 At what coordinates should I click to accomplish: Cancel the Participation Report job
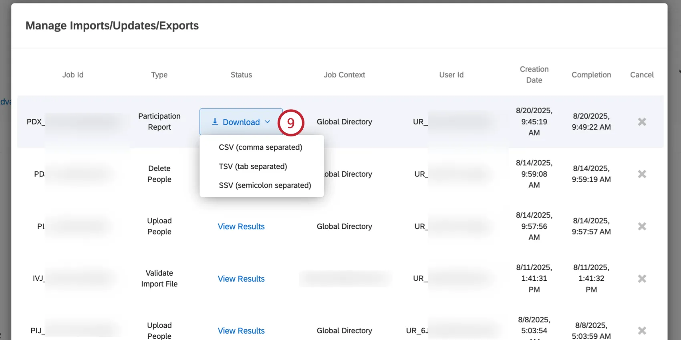642,122
